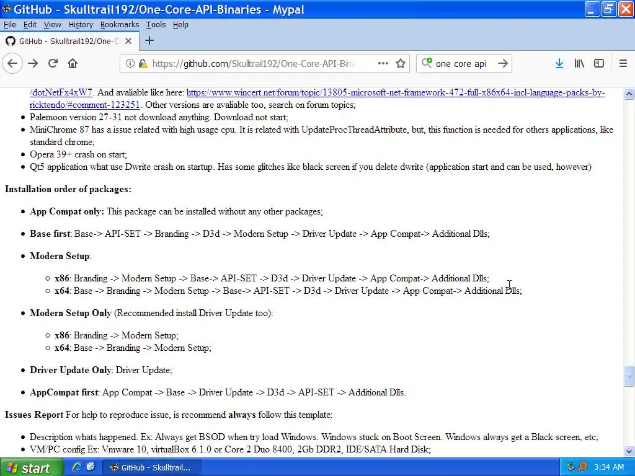Click the MiniChrome 87 issue line
Viewport: 635px width, 476px height.
click(321, 136)
